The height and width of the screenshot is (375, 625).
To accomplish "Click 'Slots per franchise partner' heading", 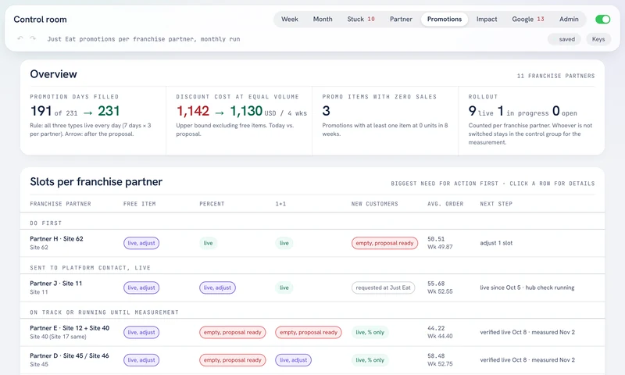I will pos(96,182).
